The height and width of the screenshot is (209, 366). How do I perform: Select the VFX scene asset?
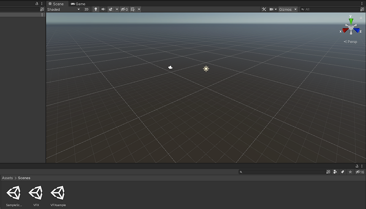pyautogui.click(x=36, y=196)
